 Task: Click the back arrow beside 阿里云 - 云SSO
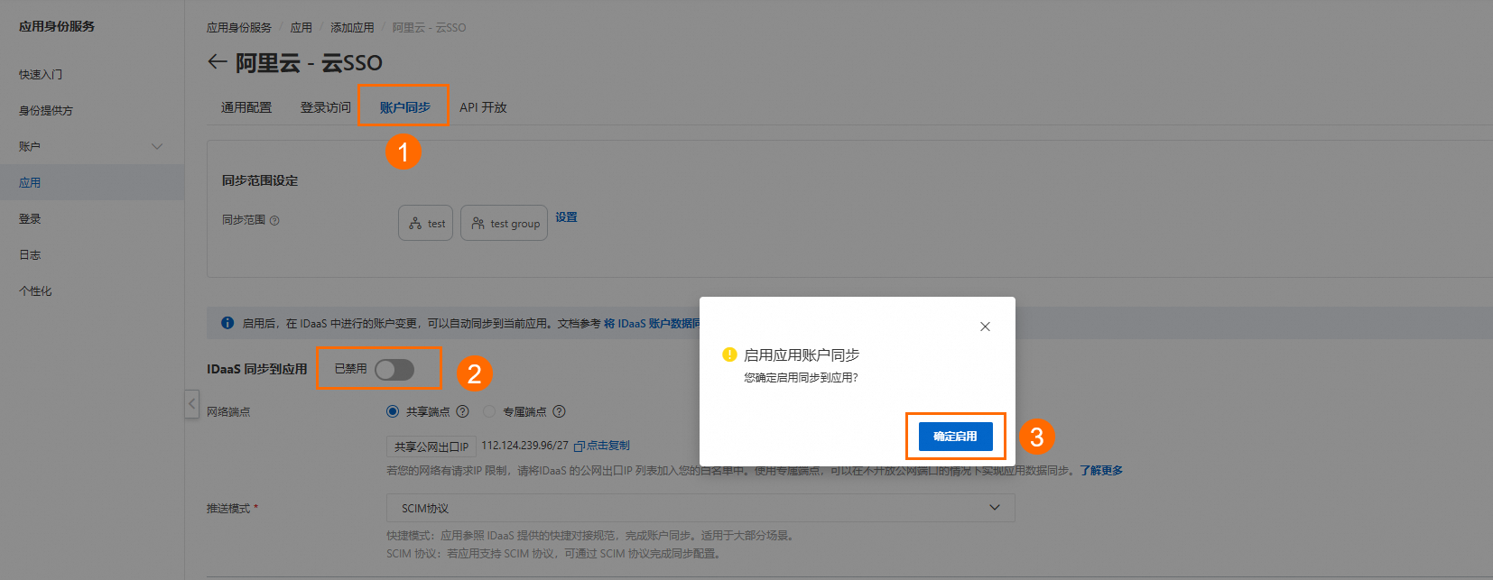coord(217,61)
